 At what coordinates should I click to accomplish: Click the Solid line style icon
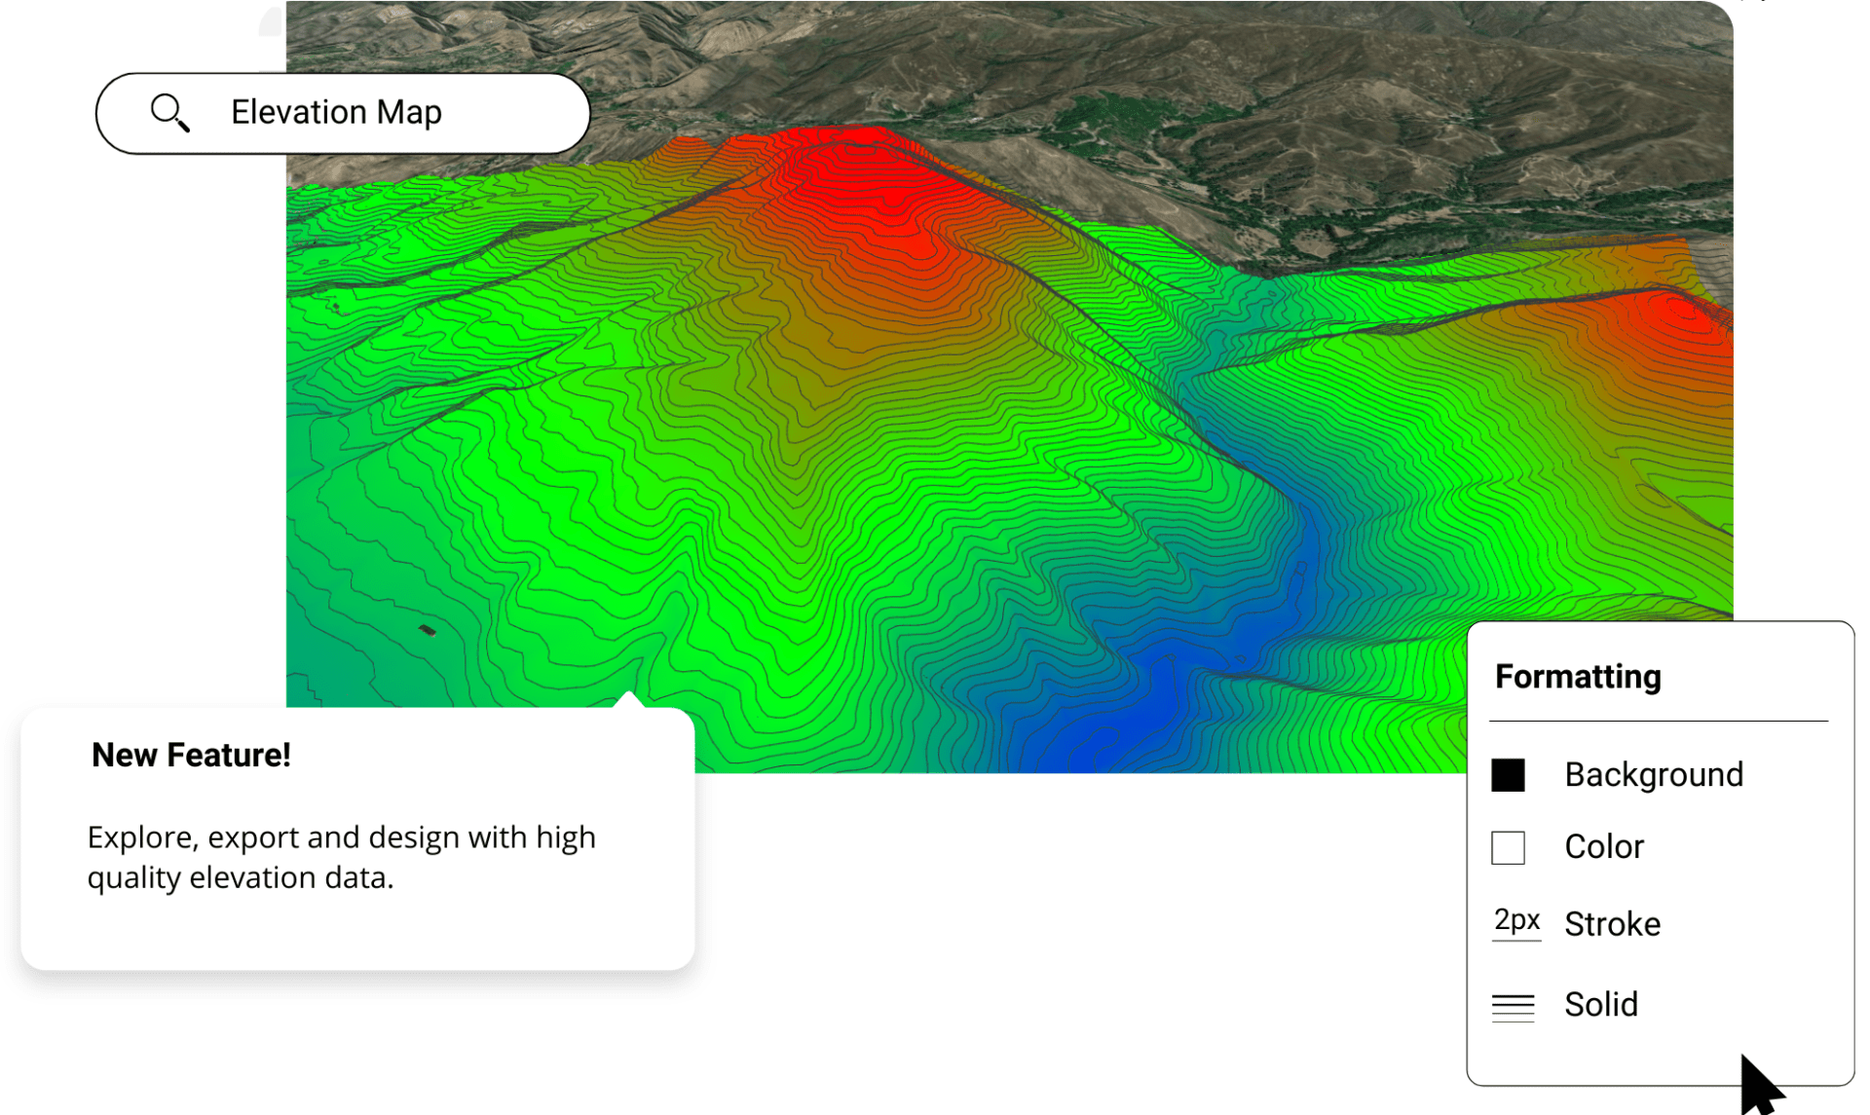point(1513,1006)
